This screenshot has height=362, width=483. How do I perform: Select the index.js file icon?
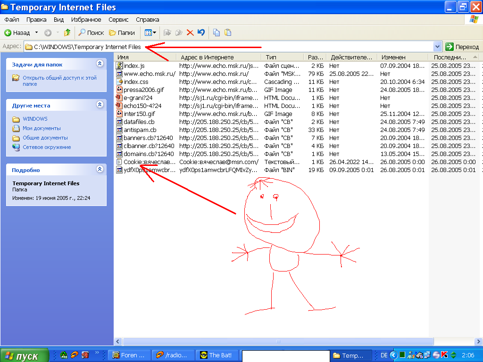tap(119, 66)
